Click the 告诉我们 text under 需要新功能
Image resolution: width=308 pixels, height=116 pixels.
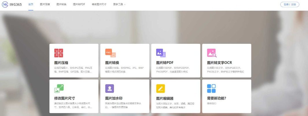coord(211,103)
